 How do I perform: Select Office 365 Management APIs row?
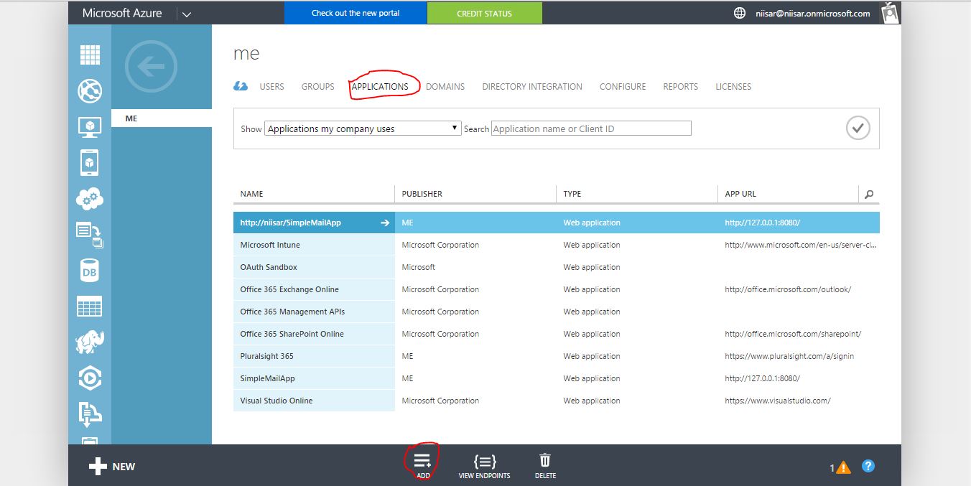pos(557,312)
